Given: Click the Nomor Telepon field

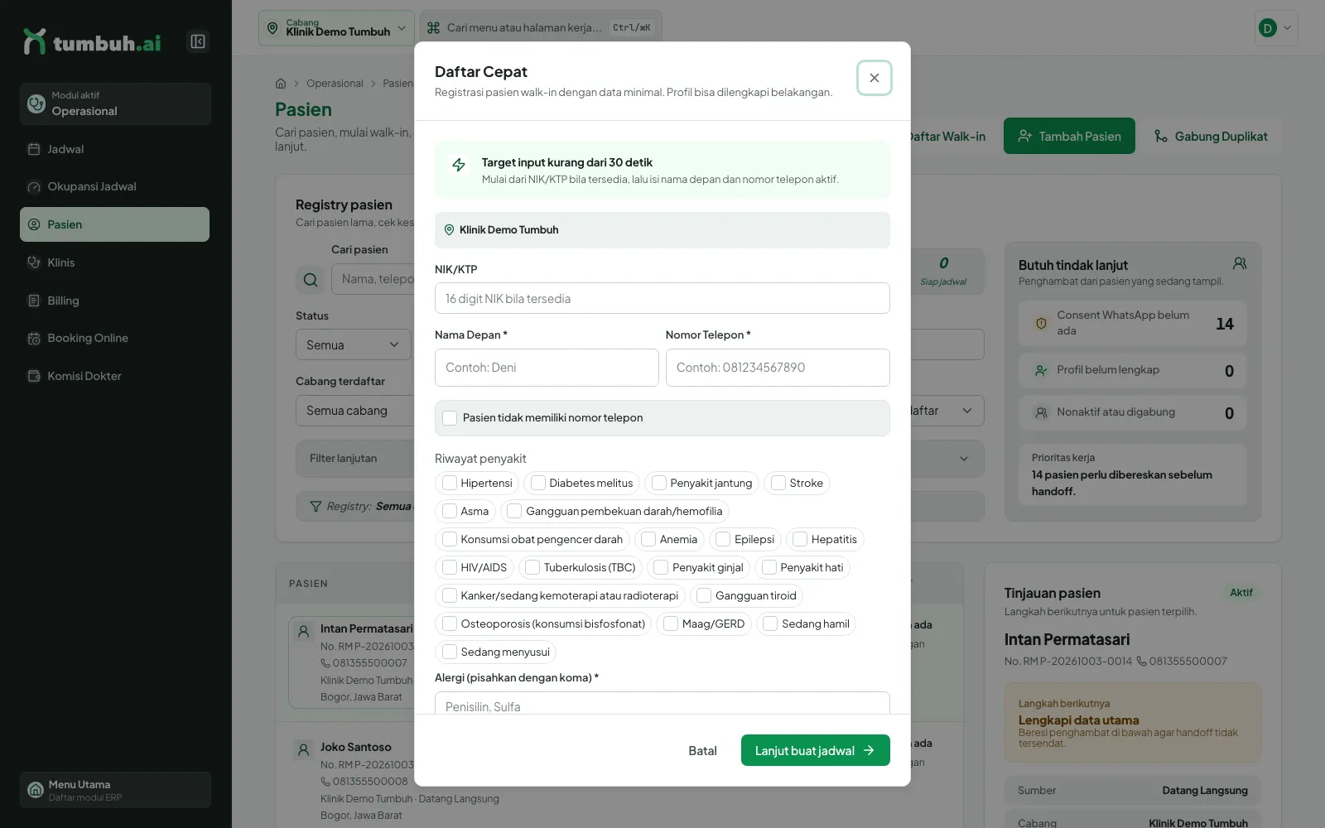Looking at the screenshot, I should point(778,368).
